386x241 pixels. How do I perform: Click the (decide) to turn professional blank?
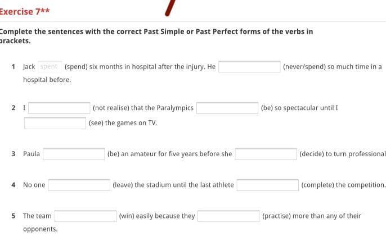(266, 154)
